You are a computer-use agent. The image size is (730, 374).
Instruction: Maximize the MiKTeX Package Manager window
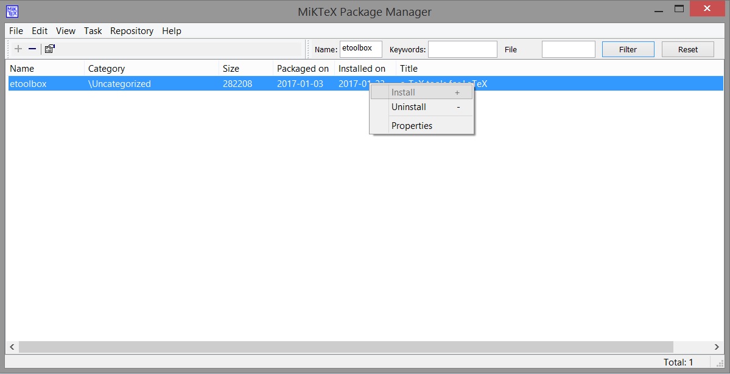[679, 9]
